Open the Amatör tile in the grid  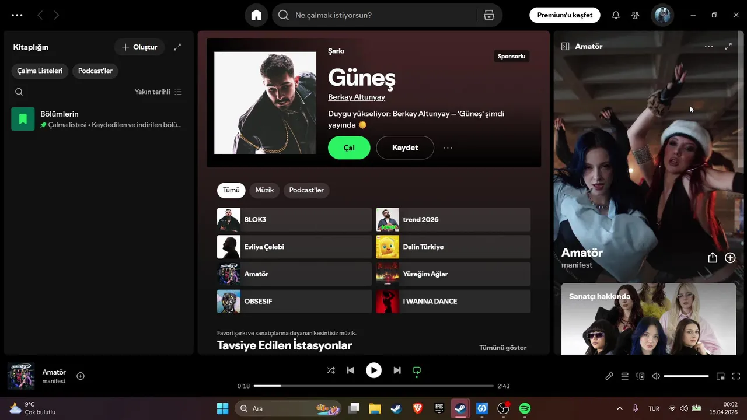[x=294, y=274]
